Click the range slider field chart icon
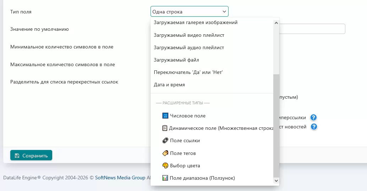The width and height of the screenshot is (367, 191). click(165, 178)
